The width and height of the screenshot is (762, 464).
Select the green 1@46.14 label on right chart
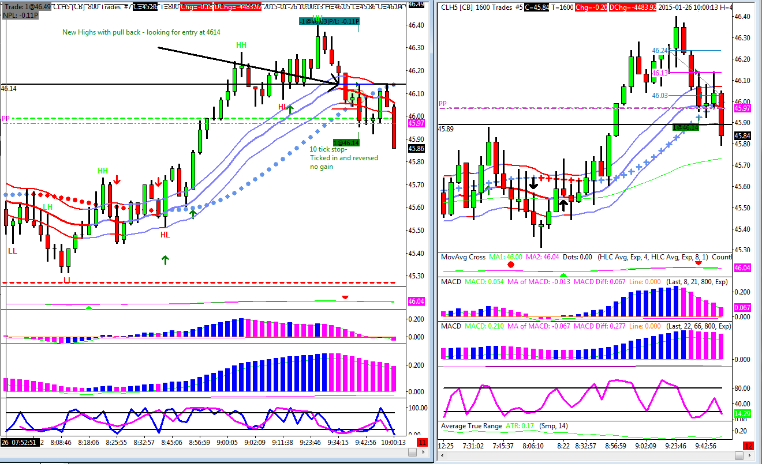pyautogui.click(x=686, y=127)
